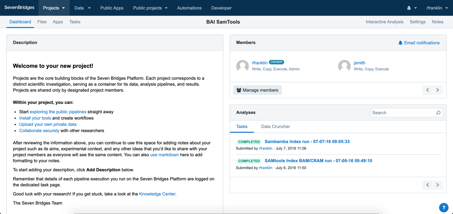Image resolution: width=453 pixels, height=214 pixels.
Task: Click the Analyses panel heading
Action: (x=246, y=112)
